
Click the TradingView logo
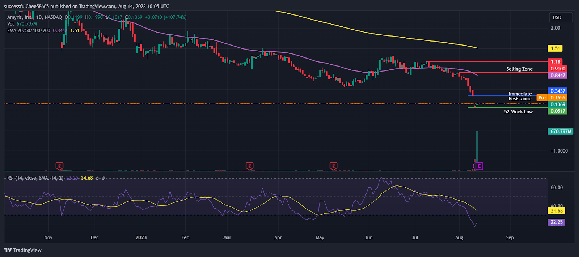pyautogui.click(x=23, y=250)
